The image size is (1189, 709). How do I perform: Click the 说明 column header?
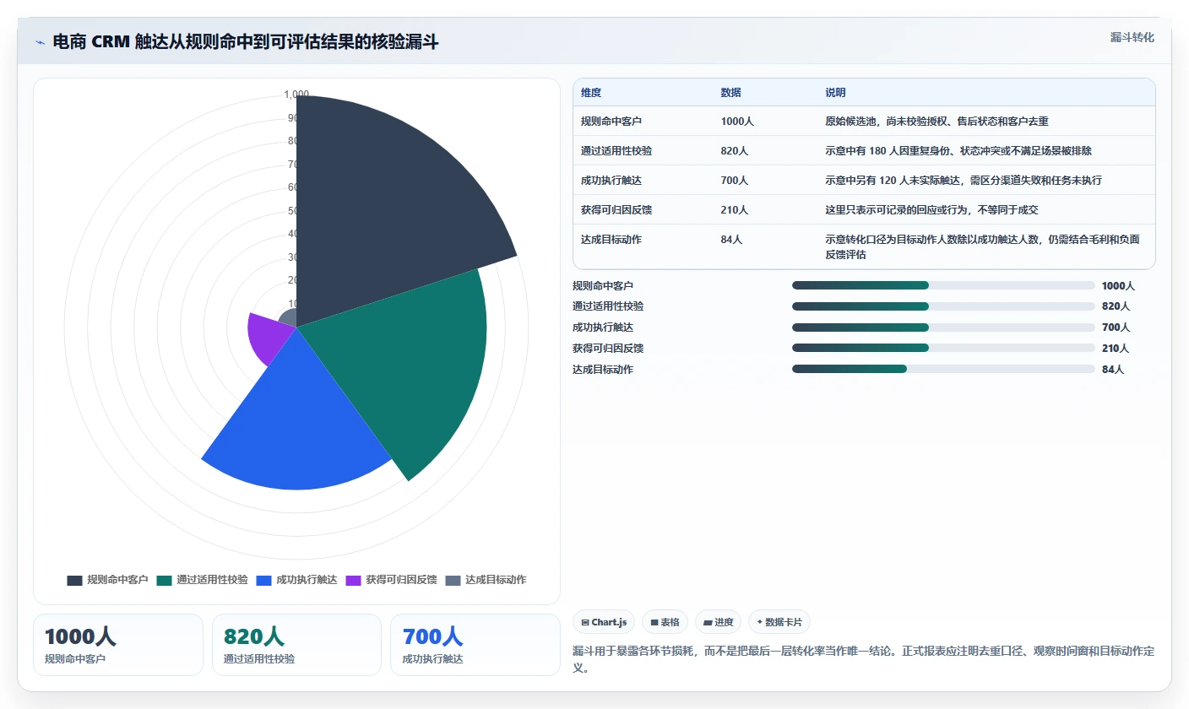point(835,93)
